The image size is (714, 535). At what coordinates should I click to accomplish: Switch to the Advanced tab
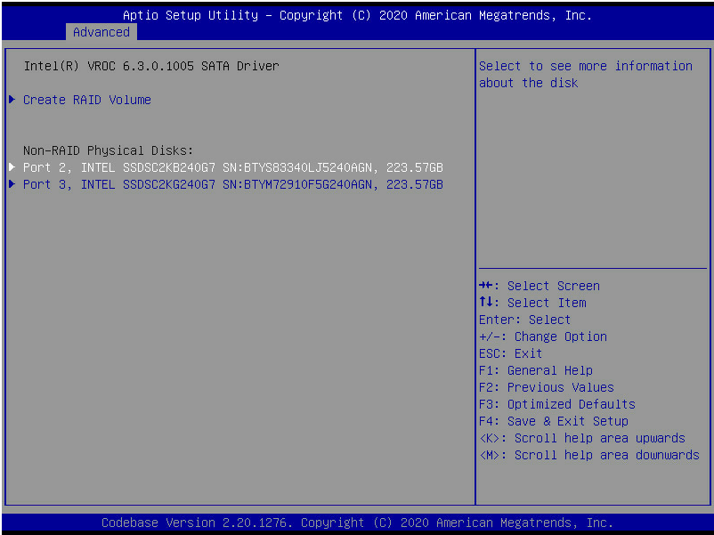[101, 32]
